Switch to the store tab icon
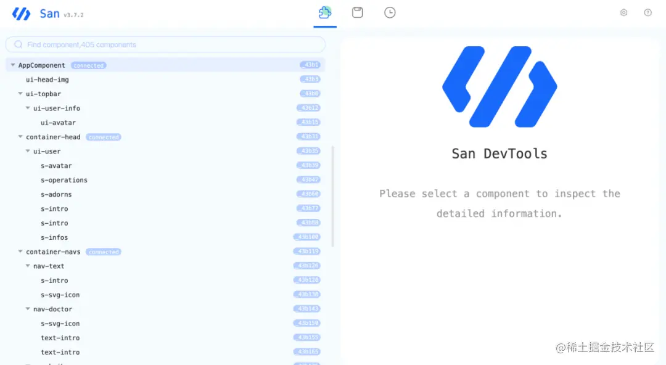Screen dimensions: 666x365 [x=358, y=12]
